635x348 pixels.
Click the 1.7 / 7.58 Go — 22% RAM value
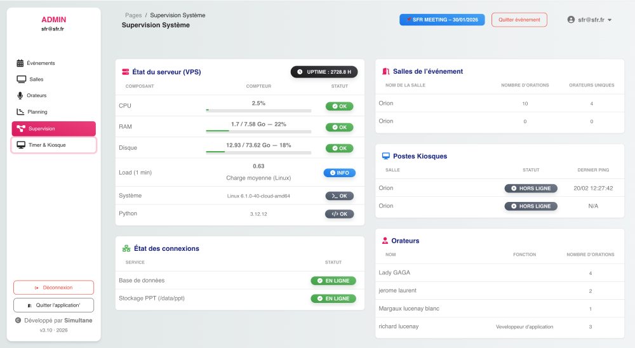pyautogui.click(x=258, y=124)
